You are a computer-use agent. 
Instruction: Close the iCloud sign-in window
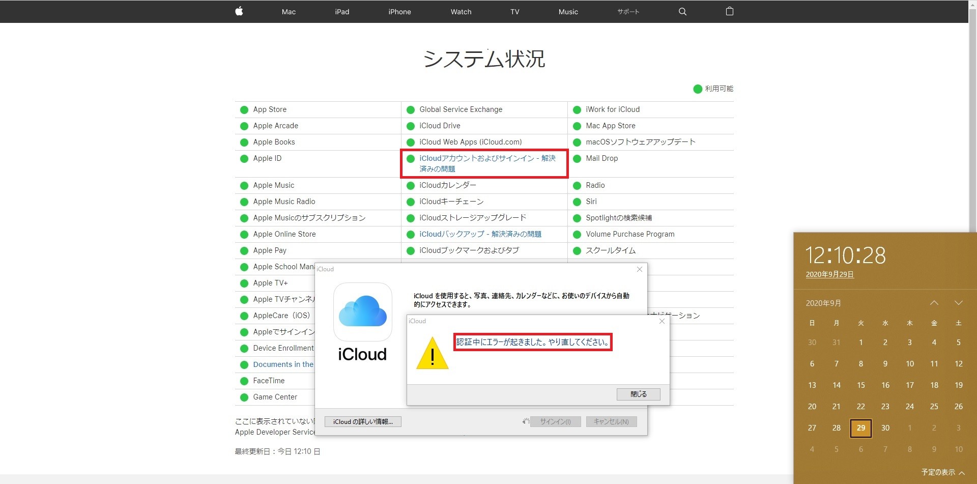(x=640, y=269)
